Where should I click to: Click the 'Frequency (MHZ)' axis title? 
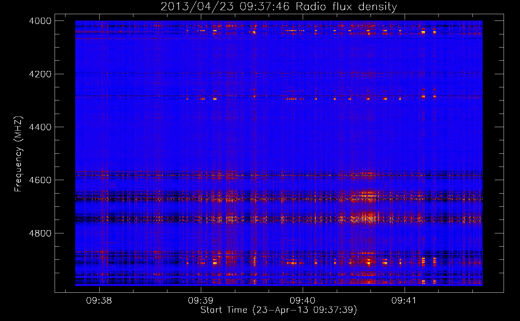pos(18,154)
